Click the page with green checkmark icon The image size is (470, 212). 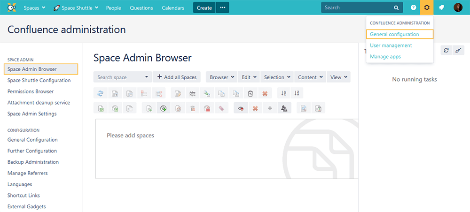click(x=101, y=108)
